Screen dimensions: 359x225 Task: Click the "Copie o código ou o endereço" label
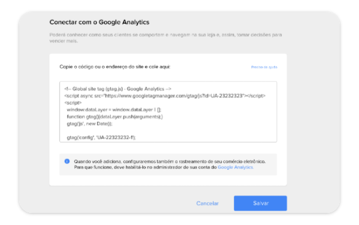115,67
